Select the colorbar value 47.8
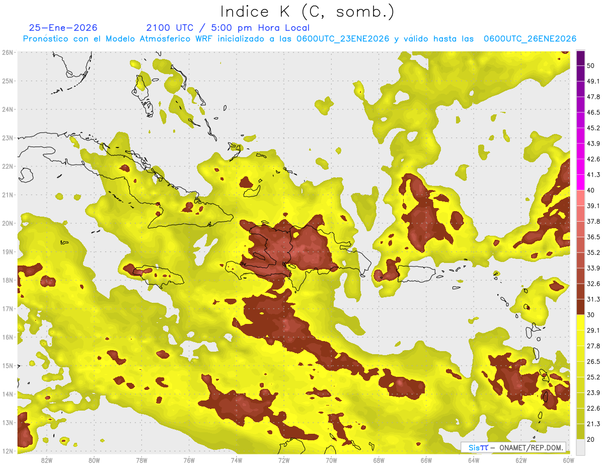Viewport: 604px width, 467px height. [x=593, y=97]
